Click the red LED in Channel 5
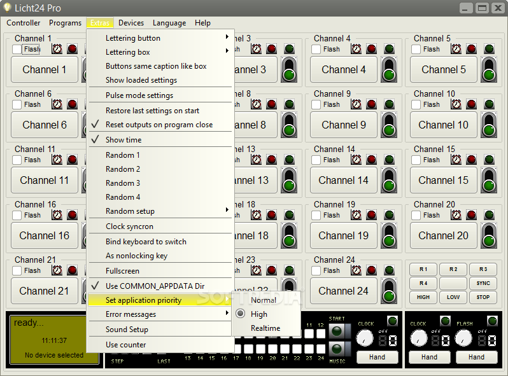Viewport: 508px width, 376px height. 471,49
